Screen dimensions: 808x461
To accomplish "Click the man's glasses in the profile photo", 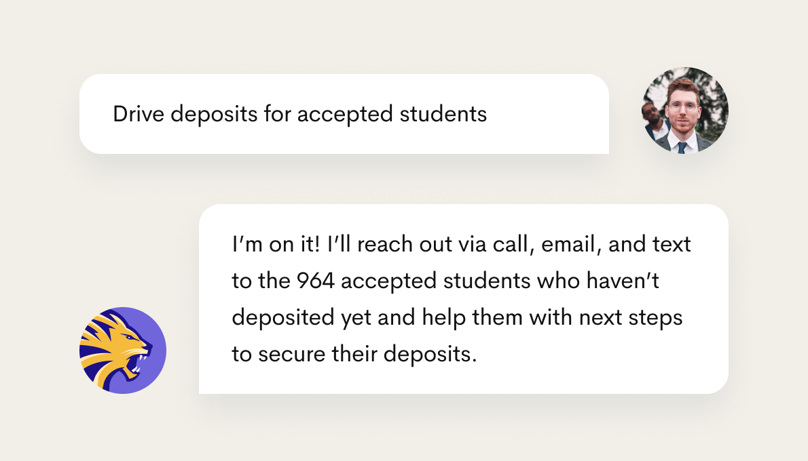I will pos(681,107).
